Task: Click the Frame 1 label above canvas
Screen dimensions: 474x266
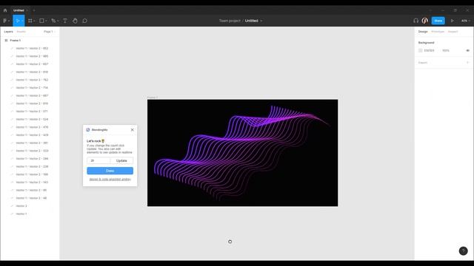Action: tap(153, 98)
